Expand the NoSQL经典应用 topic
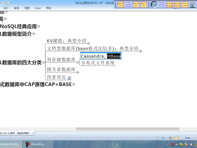Image resolution: width=197 pixels, height=148 pixels. pos(38,27)
